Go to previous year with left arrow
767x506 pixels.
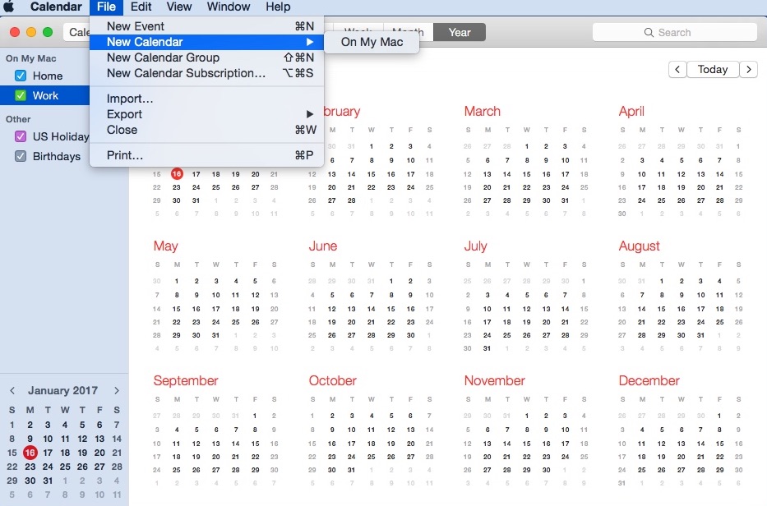[677, 70]
